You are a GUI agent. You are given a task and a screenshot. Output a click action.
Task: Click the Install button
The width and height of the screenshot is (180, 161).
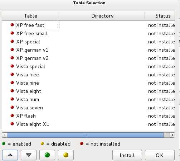[x=127, y=155]
